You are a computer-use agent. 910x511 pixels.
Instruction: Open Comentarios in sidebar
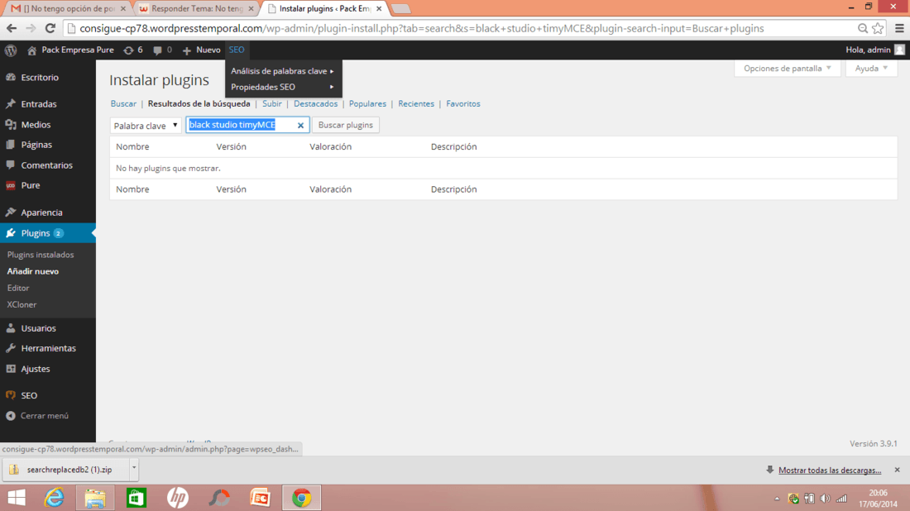point(46,165)
